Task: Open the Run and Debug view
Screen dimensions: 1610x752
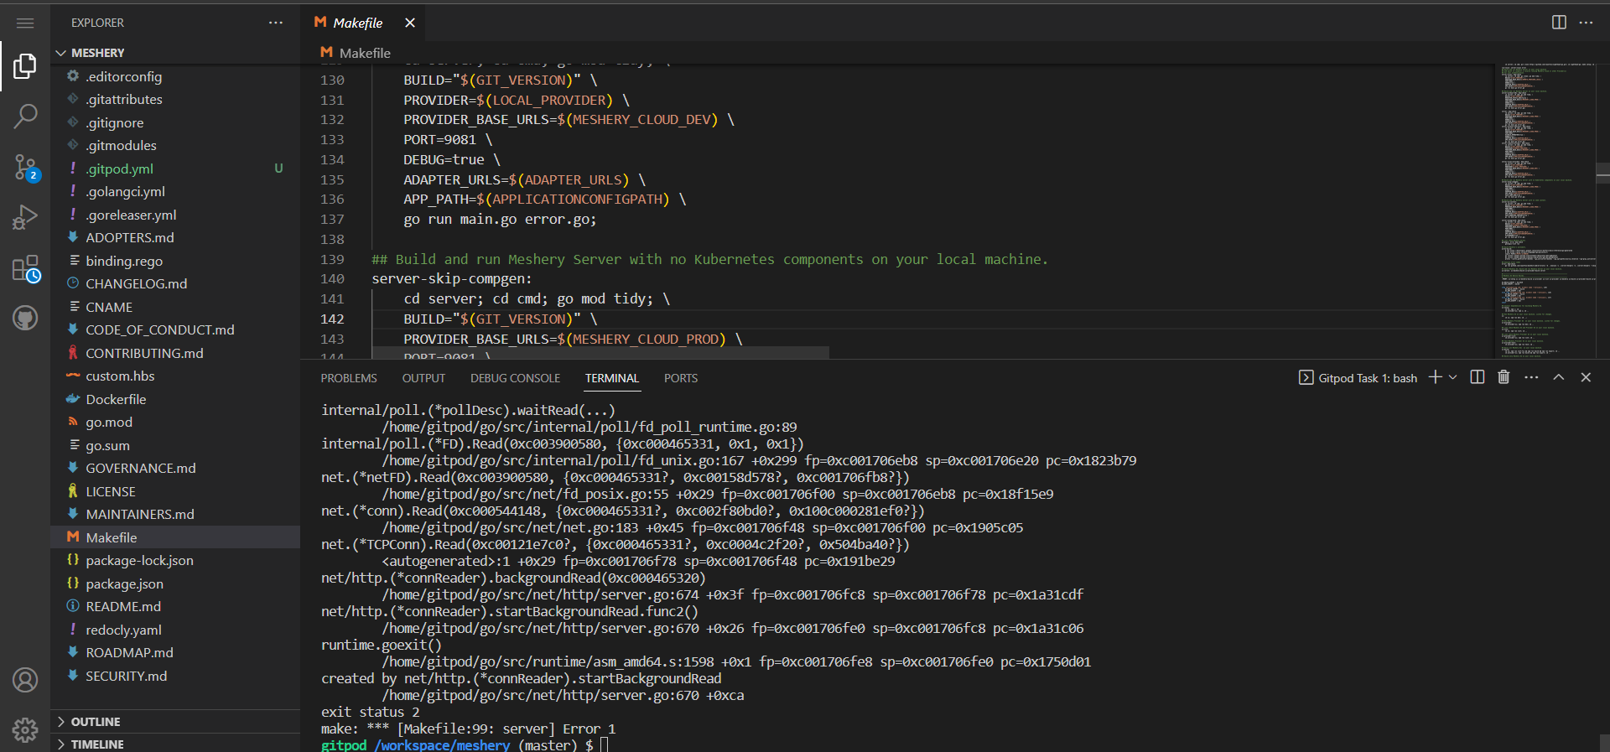Action: pyautogui.click(x=25, y=217)
